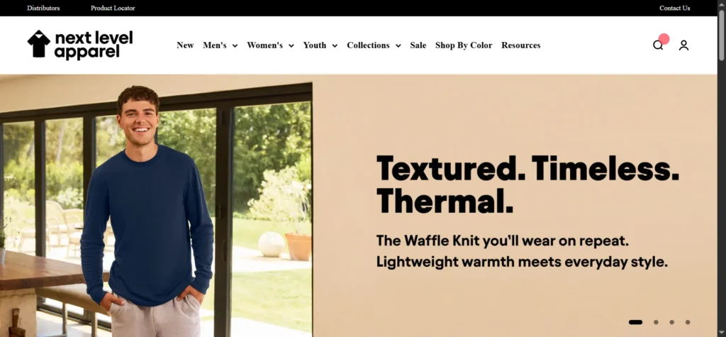This screenshot has height=337, width=726.
Task: Click the Distributors link
Action: (43, 8)
